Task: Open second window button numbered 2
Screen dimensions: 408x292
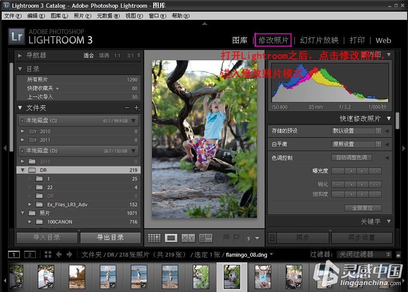Action: click(x=30, y=255)
